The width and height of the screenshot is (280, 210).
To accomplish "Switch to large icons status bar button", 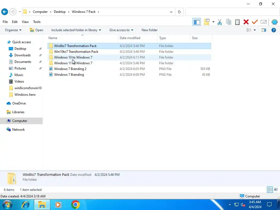I will pos(276,190).
